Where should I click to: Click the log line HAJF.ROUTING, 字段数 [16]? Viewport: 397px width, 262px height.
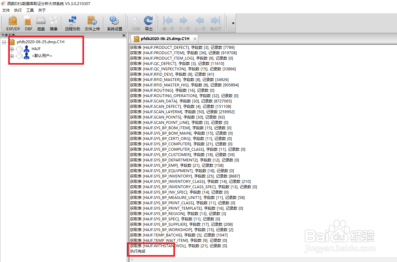(172, 90)
